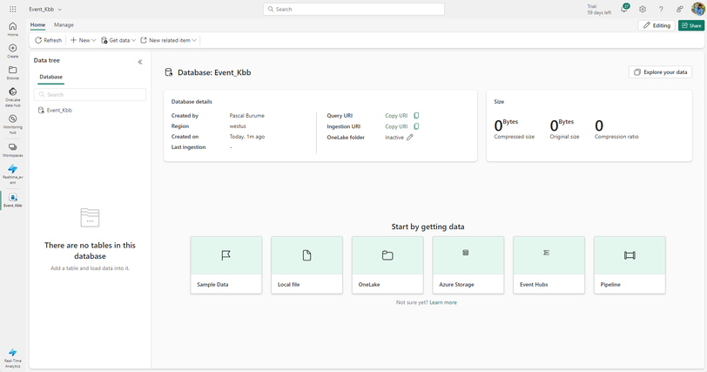Screen dimensions: 707x372
Task: Go to Home in left sidebar
Action: point(12,30)
